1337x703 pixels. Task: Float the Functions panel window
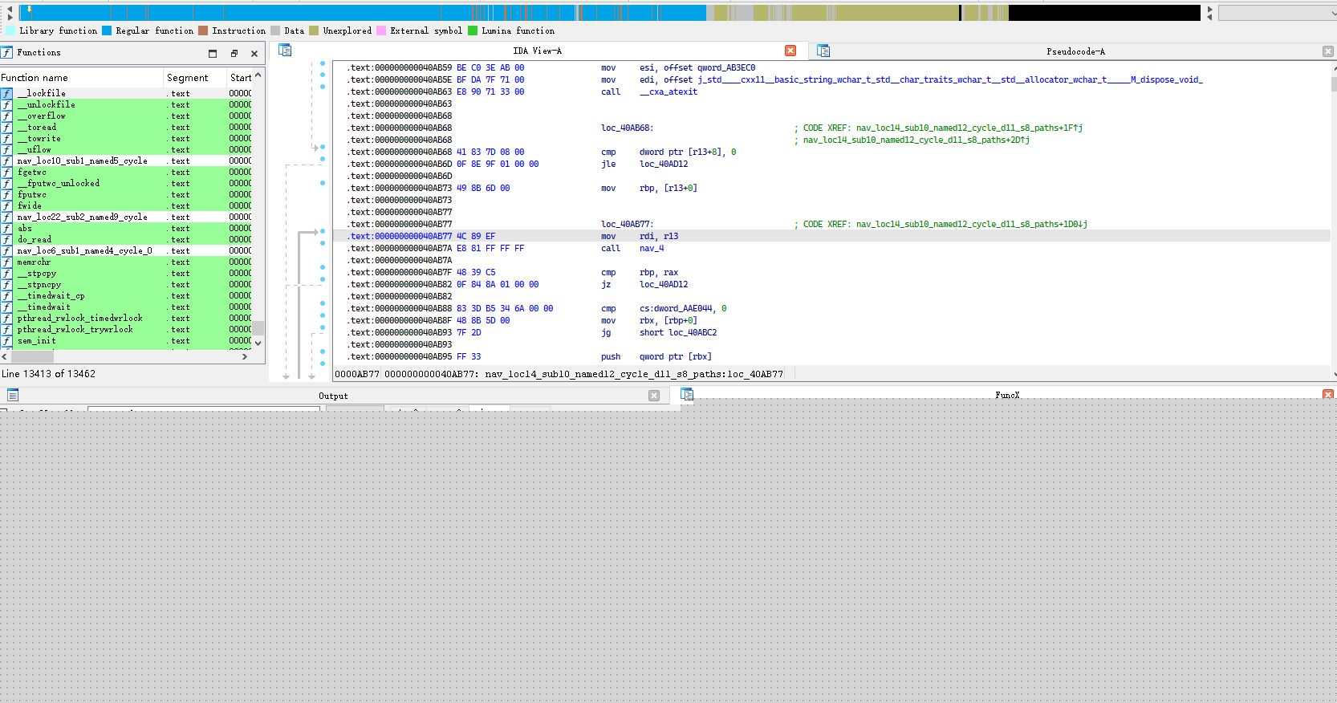coord(234,53)
